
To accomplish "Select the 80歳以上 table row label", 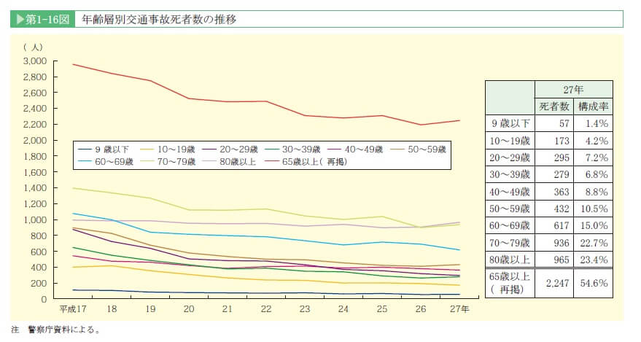I will tap(510, 260).
